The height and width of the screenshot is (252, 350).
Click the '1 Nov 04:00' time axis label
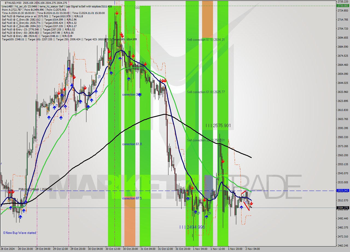[200, 249]
